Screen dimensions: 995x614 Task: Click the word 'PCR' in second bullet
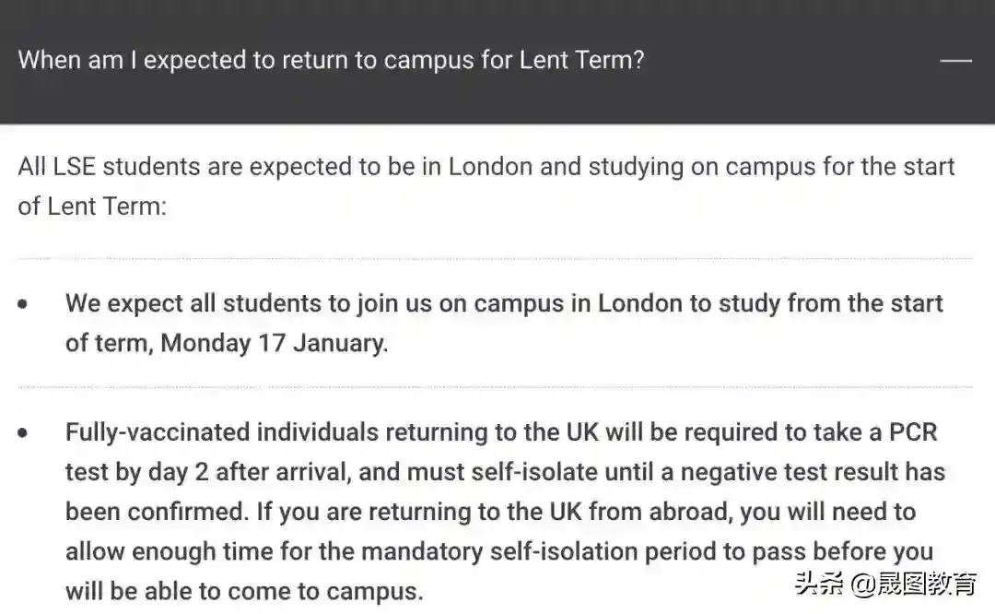[913, 432]
